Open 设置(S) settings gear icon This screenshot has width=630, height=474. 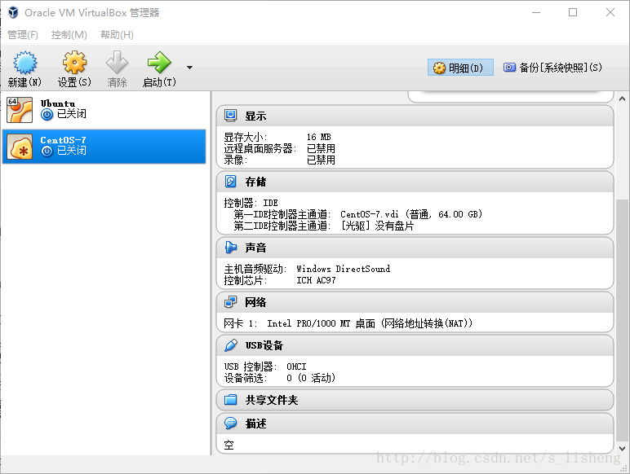tap(74, 63)
